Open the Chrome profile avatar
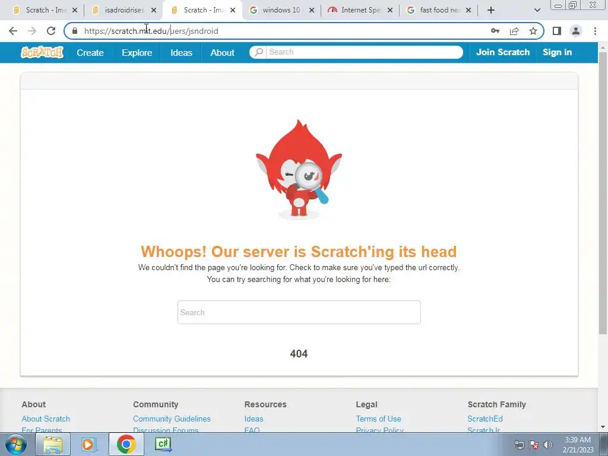This screenshot has width=608, height=456. pyautogui.click(x=576, y=31)
